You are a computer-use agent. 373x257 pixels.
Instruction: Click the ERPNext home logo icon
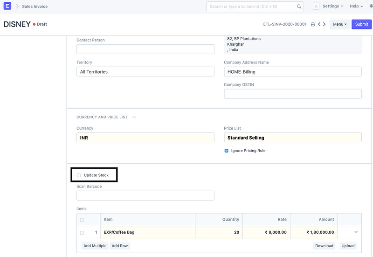click(x=7, y=7)
